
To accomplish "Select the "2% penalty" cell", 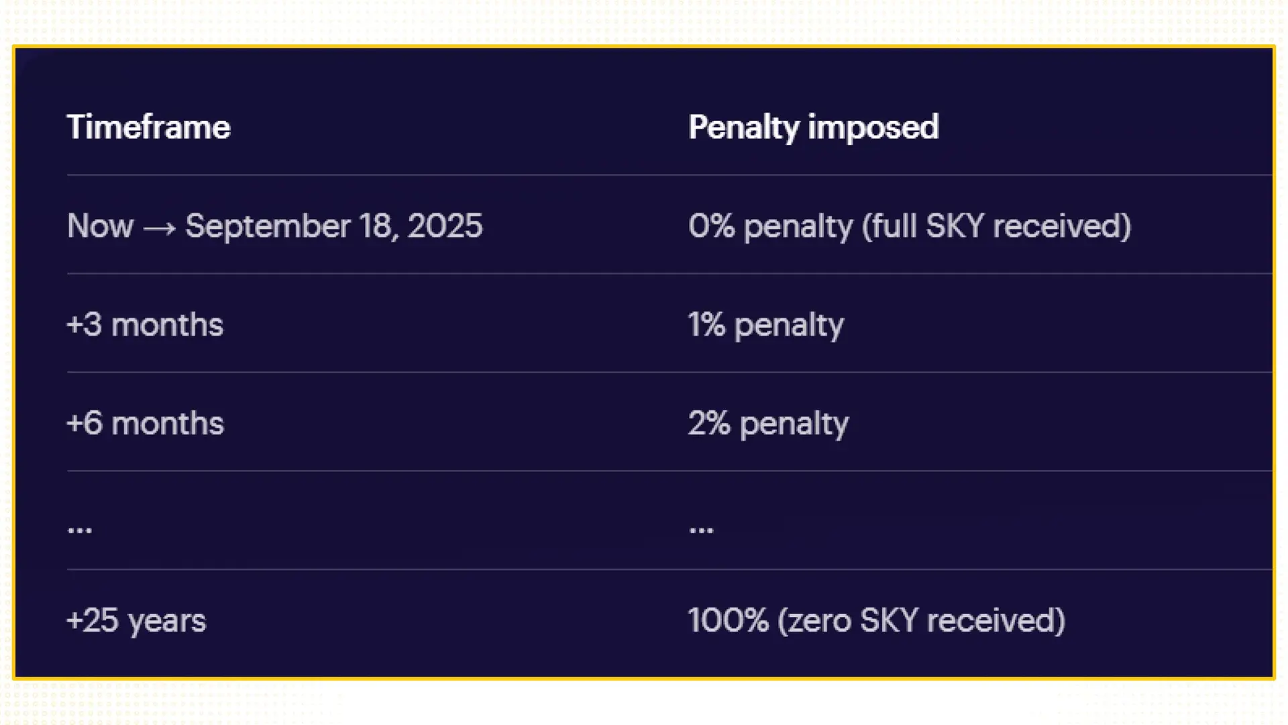I will 768,424.
